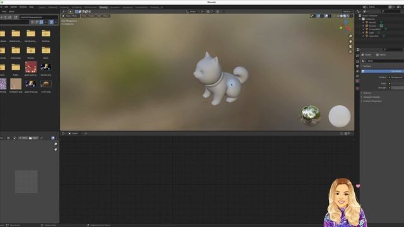Switch viewport to solid shading
The image size is (404, 227).
[342, 16]
